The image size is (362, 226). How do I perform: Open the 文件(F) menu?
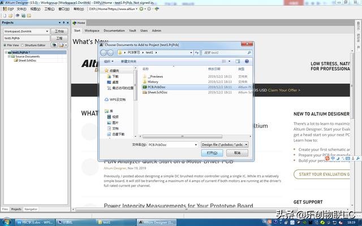pyautogui.click(x=21, y=9)
